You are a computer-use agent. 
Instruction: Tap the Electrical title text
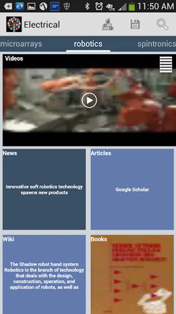click(x=42, y=25)
